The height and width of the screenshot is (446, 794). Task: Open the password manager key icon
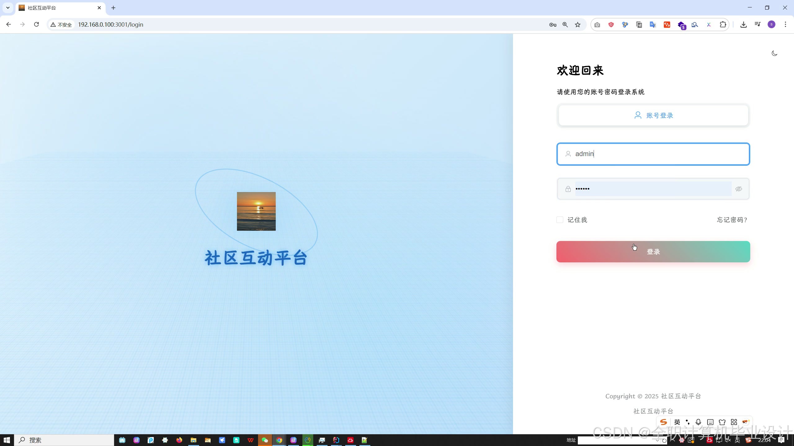coord(553,25)
